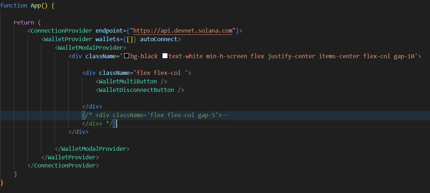Click the closing WalletProvider tag

point(72,157)
